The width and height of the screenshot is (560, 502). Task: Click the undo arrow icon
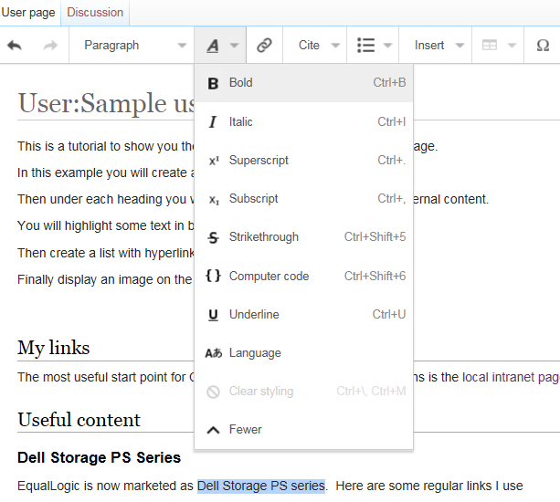coord(15,45)
